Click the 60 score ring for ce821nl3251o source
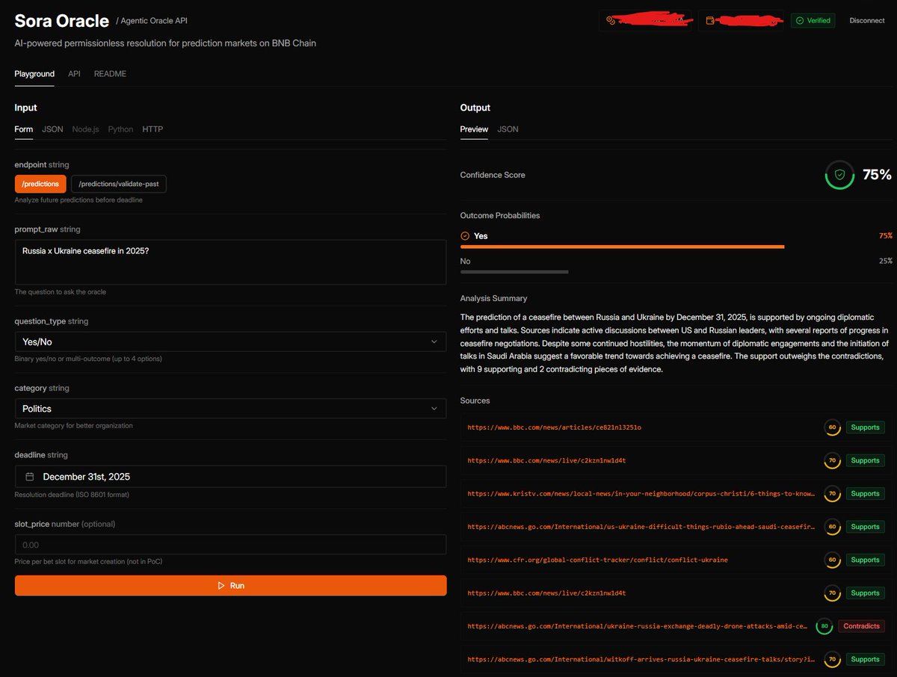Viewport: 897px width, 677px height. pyautogui.click(x=832, y=427)
